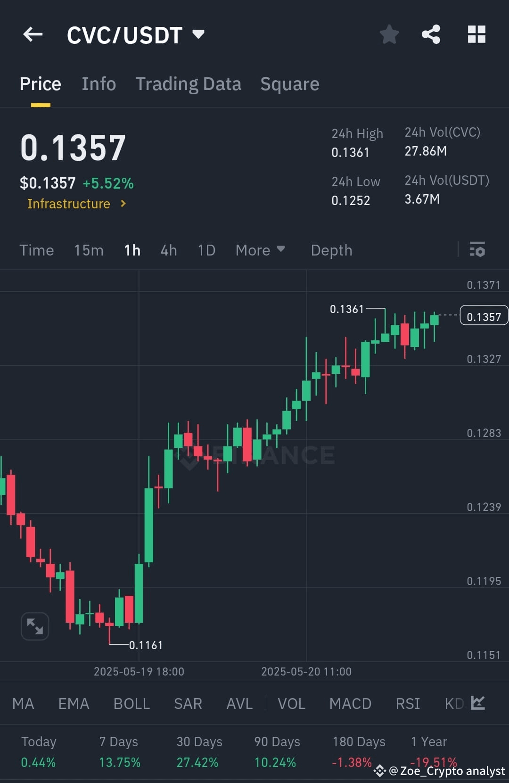Open the Depth view
509x783 pixels.
point(331,250)
